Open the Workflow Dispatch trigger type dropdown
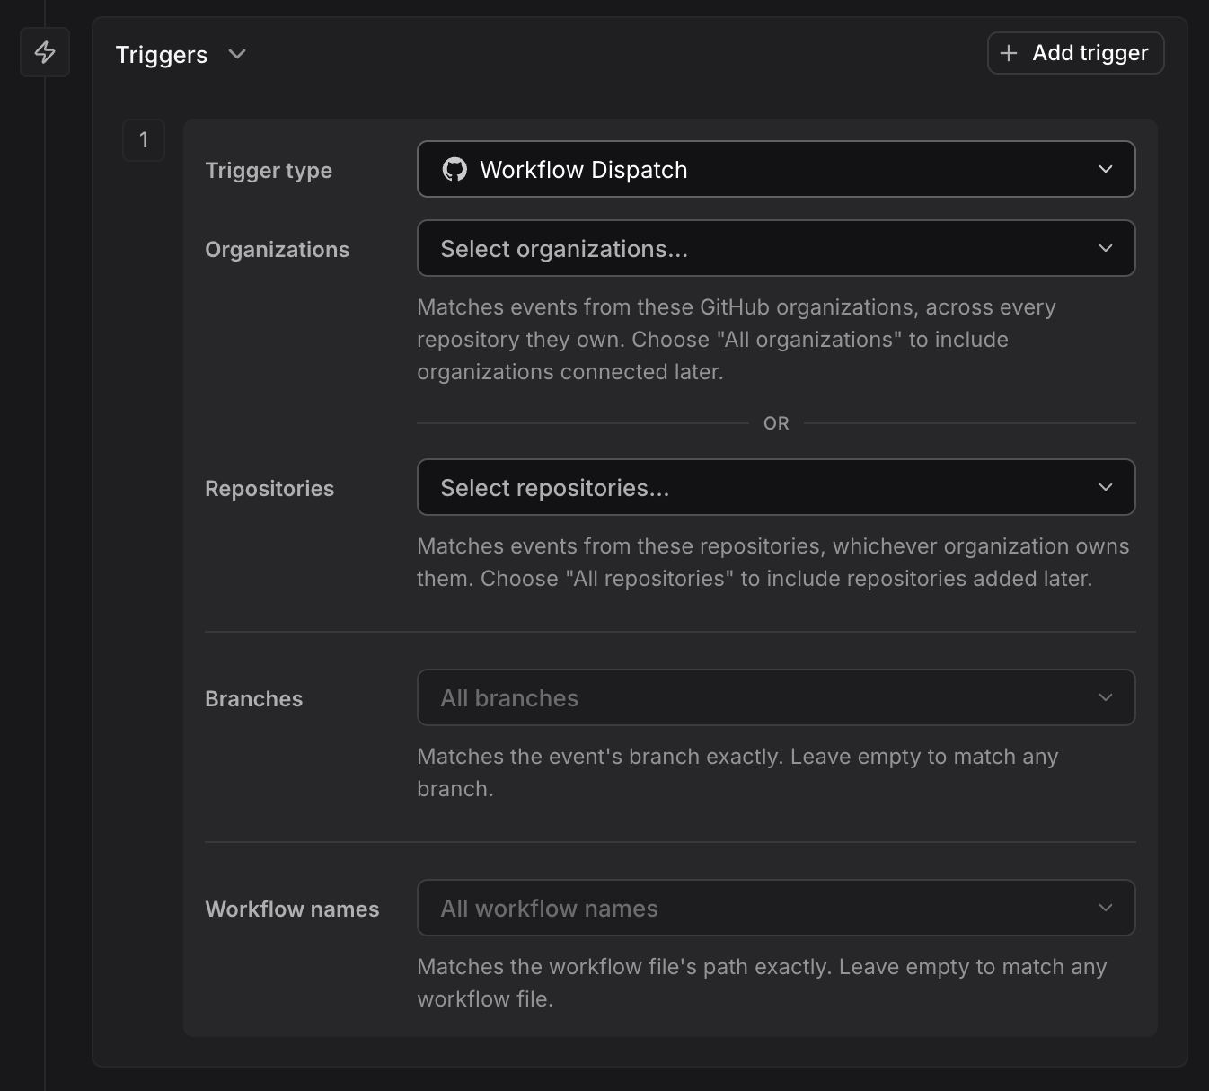The height and width of the screenshot is (1091, 1209). [776, 169]
